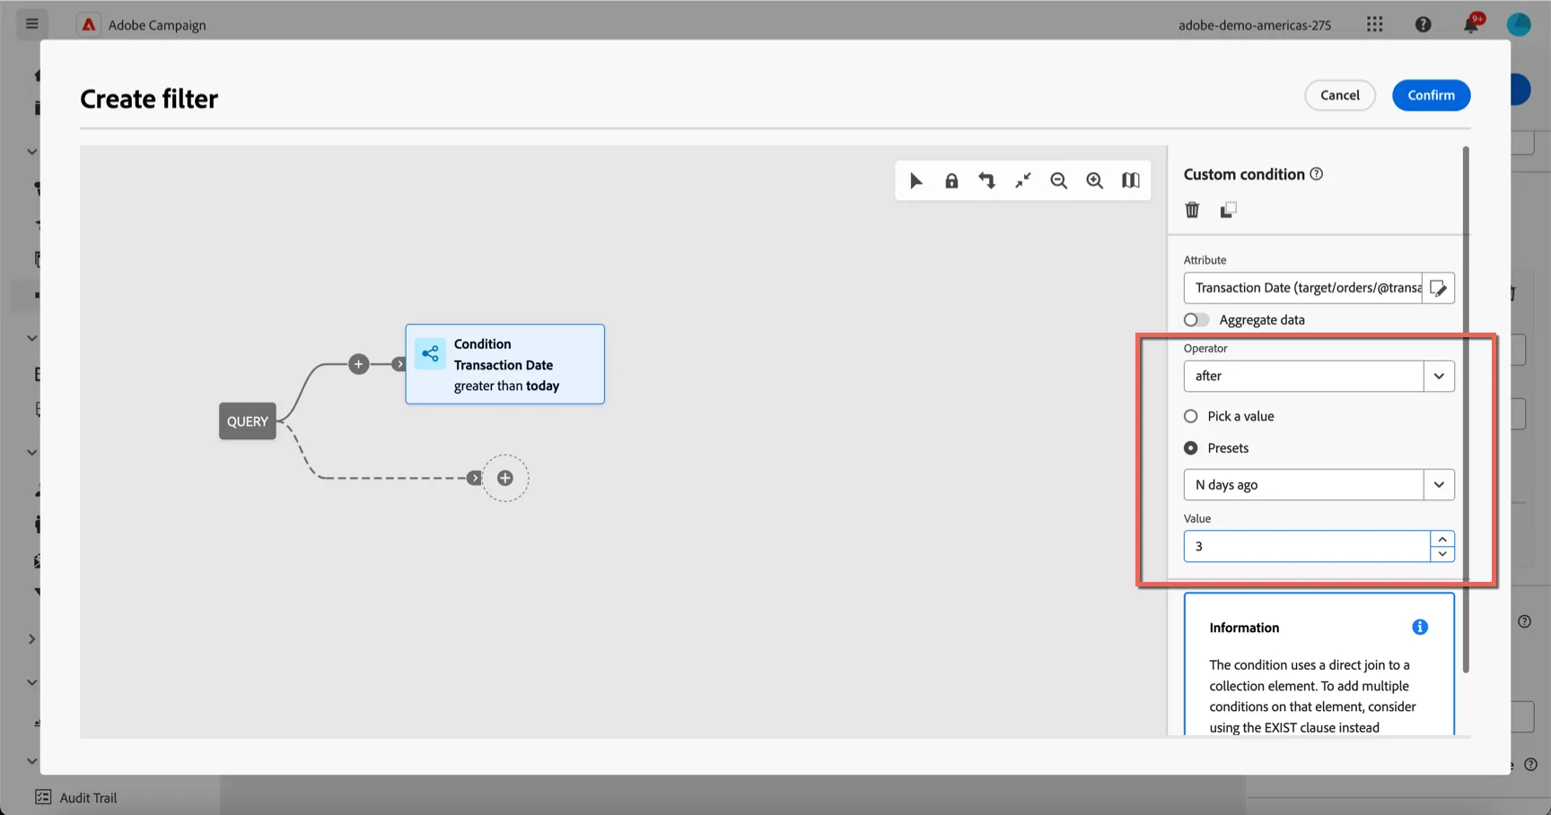The image size is (1551, 815).
Task: Confirm the created filter
Action: click(1431, 95)
